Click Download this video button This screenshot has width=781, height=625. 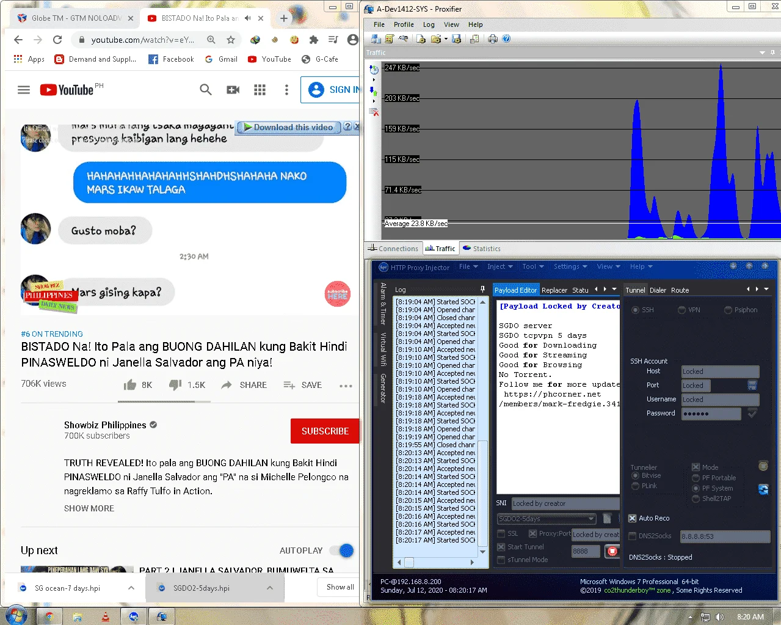click(x=288, y=127)
